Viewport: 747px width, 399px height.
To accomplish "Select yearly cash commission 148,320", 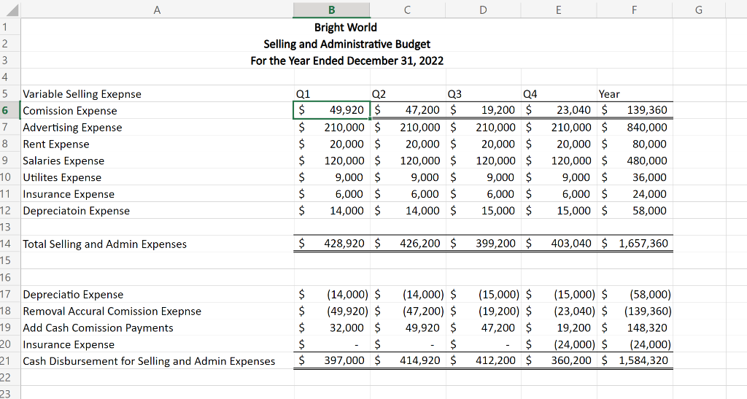I will click(634, 328).
